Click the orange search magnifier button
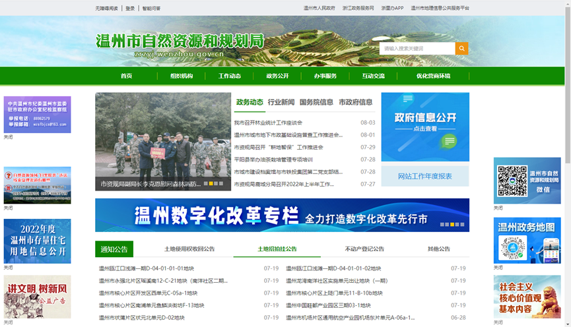 pyautogui.click(x=461, y=48)
